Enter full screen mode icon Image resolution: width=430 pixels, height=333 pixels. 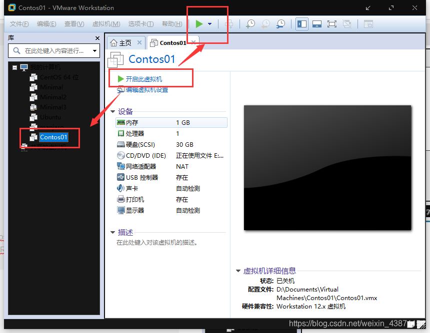click(x=332, y=24)
